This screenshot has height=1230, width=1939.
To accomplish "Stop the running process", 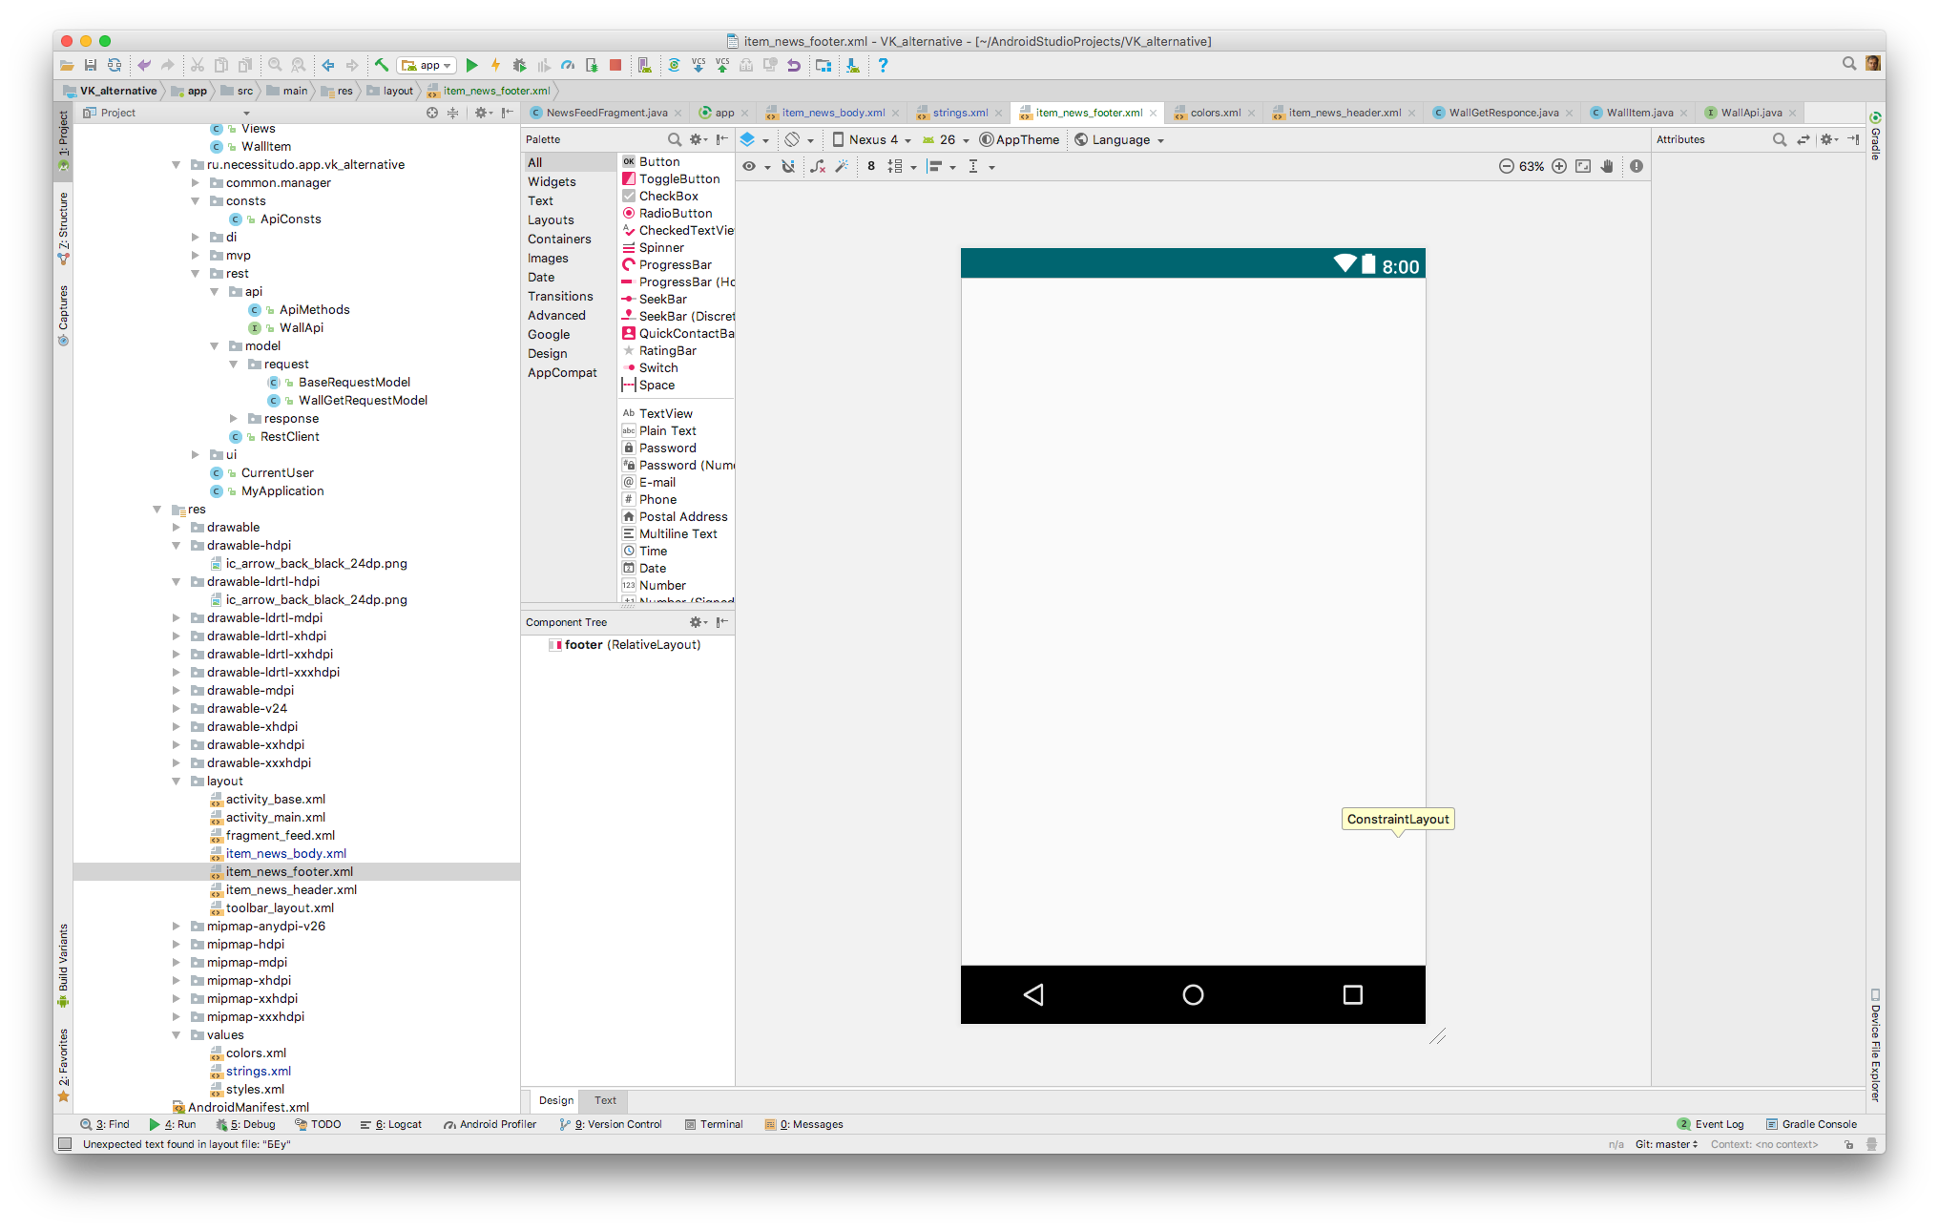I will click(x=615, y=65).
